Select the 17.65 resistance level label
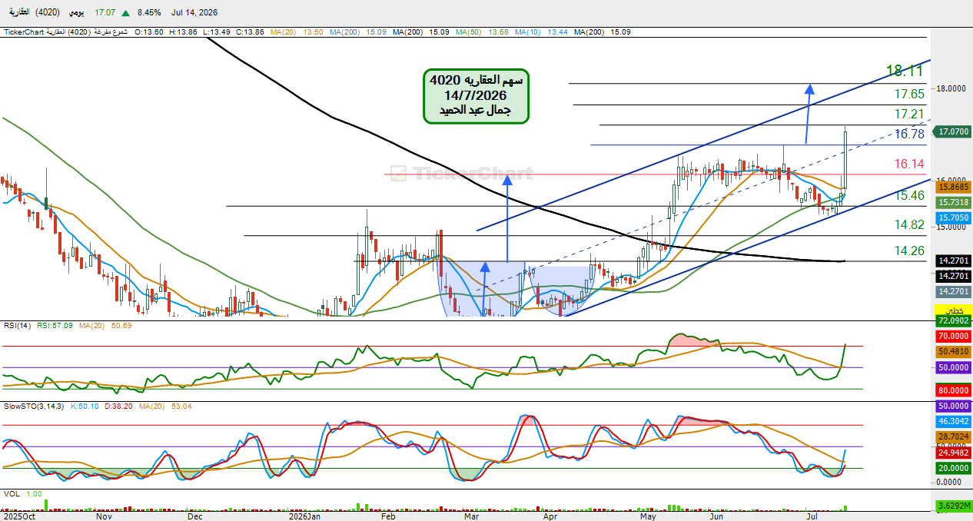 909,95
